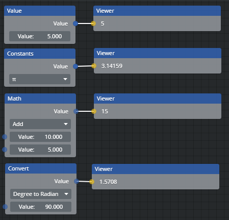This screenshot has height=220, width=229.
Task: Open the Add operation dropdown
Action: (x=40, y=124)
